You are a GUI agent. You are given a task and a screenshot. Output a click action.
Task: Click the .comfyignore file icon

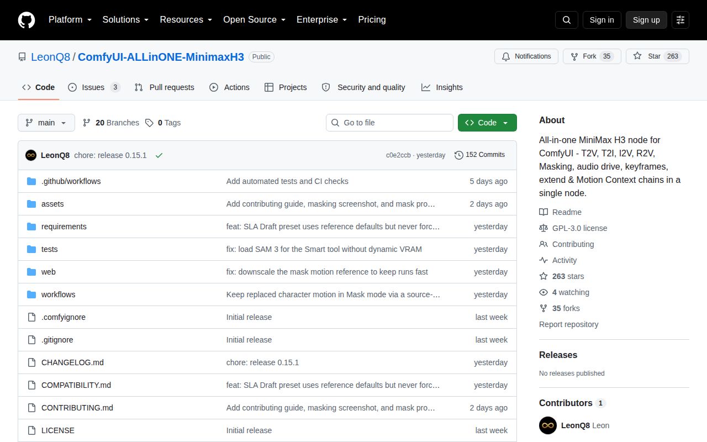click(31, 317)
